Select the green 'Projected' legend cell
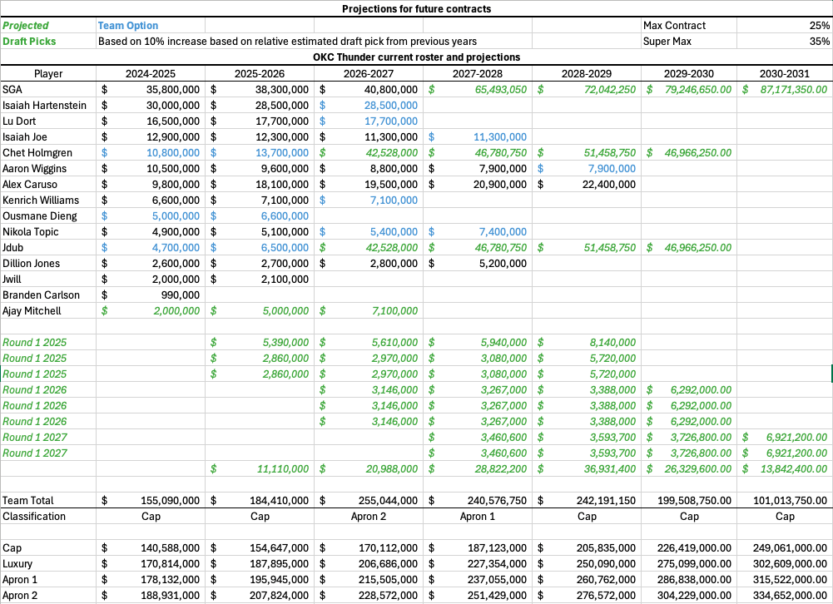The width and height of the screenshot is (833, 604). click(48, 26)
